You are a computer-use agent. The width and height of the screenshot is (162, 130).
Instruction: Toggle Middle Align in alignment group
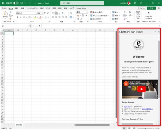(56, 13)
